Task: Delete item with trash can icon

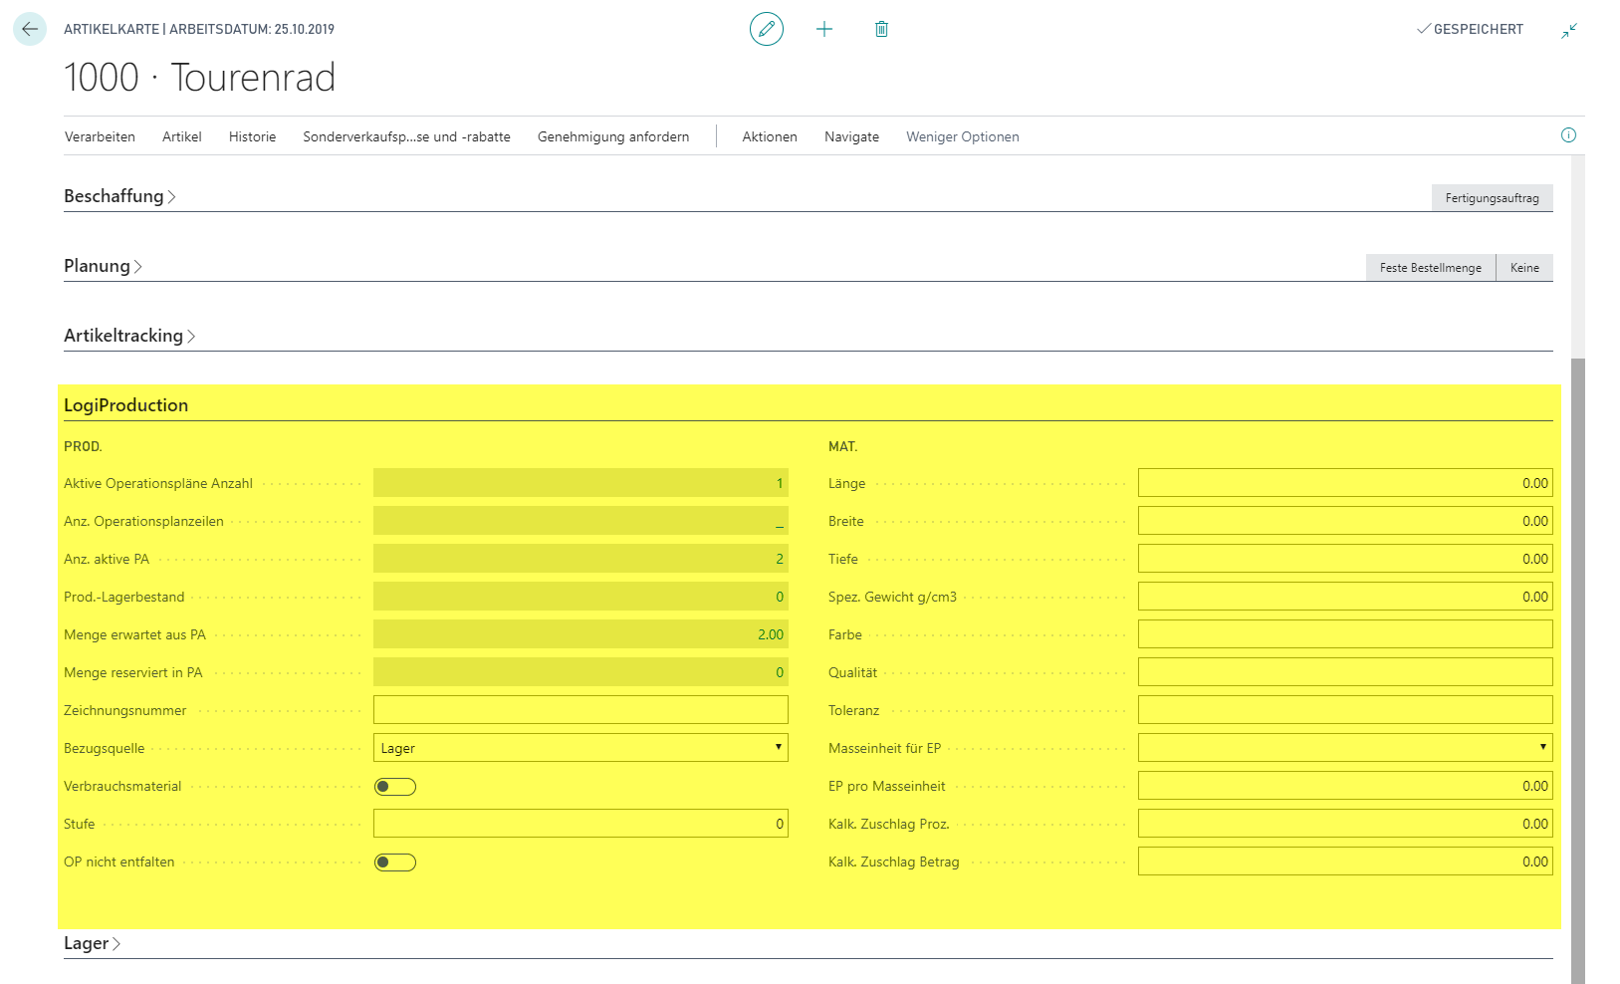Action: [881, 29]
